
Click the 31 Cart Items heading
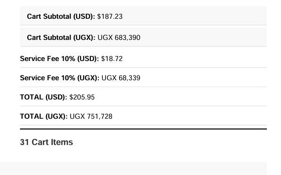coord(47,142)
